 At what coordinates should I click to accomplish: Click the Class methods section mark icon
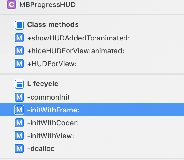19,25
